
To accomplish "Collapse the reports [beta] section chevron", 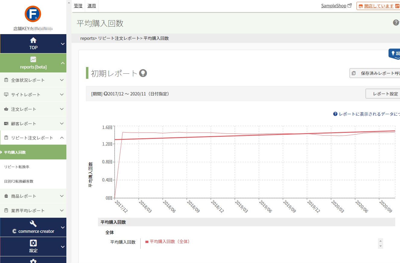I will click(x=62, y=63).
